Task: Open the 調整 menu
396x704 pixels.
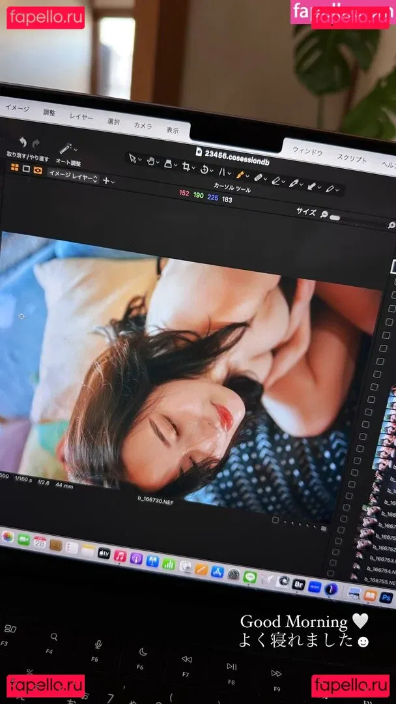Action: (49, 112)
